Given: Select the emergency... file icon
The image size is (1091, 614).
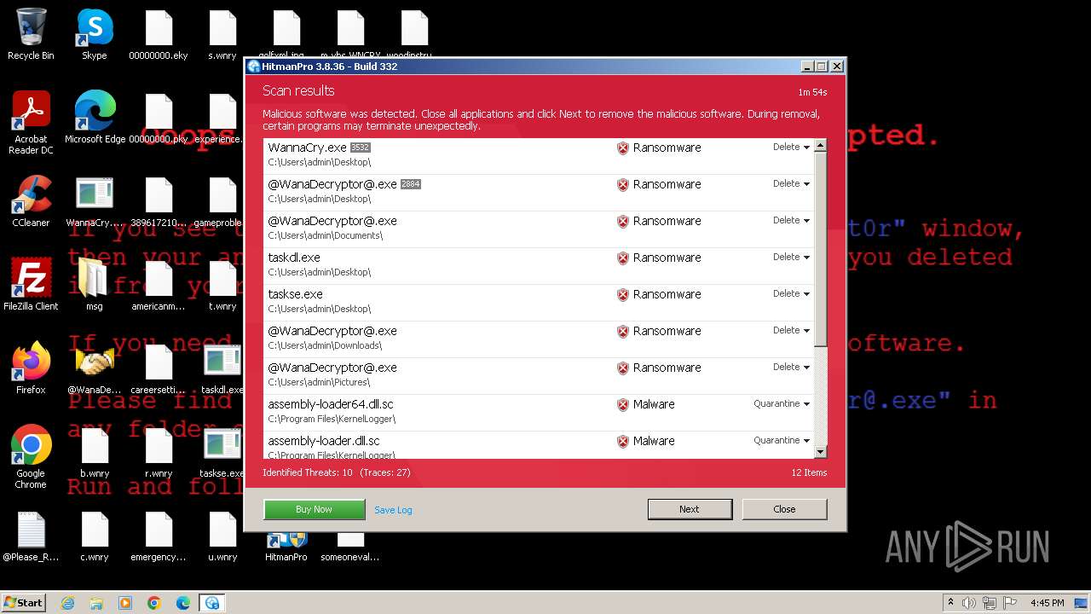Looking at the screenshot, I should (x=159, y=537).
